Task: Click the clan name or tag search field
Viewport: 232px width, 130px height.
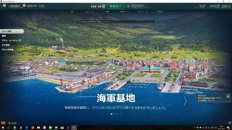Action: click(115, 22)
